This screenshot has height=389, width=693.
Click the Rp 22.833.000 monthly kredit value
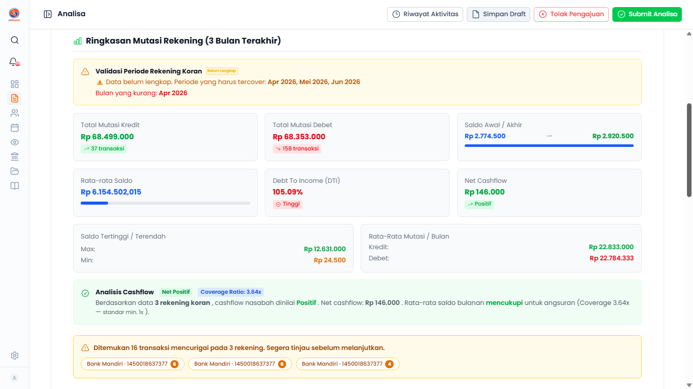(611, 247)
